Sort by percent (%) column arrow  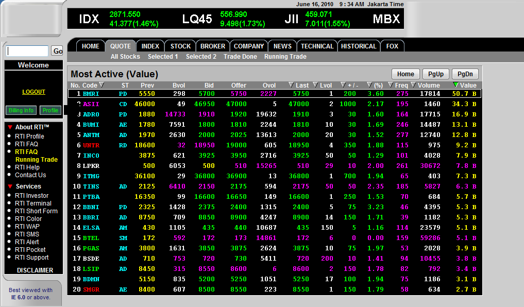click(x=369, y=85)
